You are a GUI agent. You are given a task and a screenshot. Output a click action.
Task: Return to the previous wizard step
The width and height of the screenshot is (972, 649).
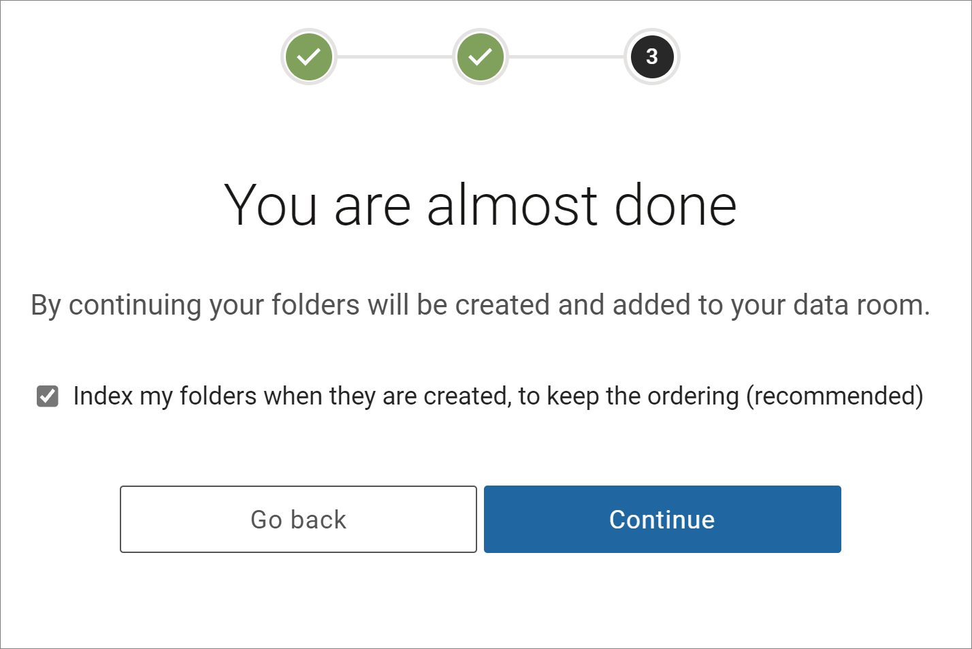[x=298, y=519]
